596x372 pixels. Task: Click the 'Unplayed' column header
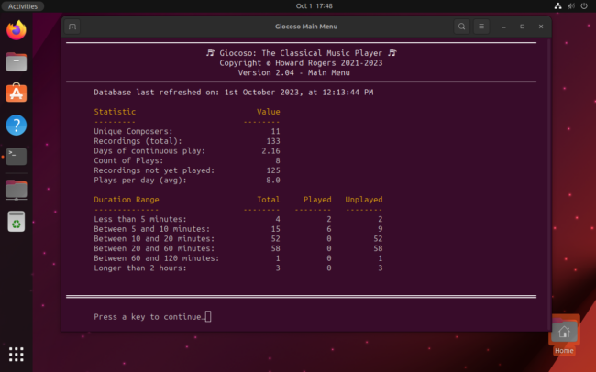click(364, 200)
